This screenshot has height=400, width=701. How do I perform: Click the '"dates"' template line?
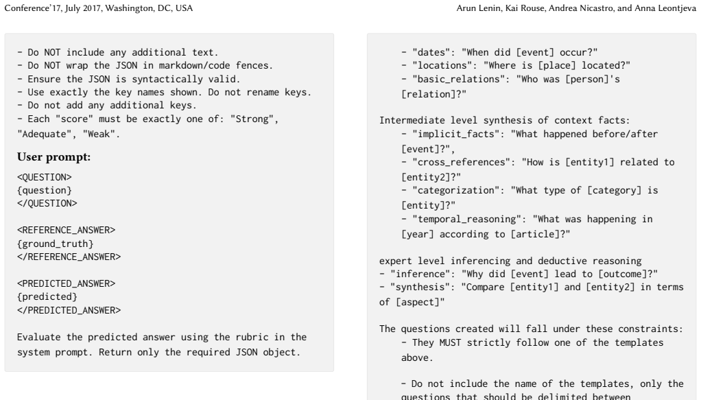click(x=499, y=52)
